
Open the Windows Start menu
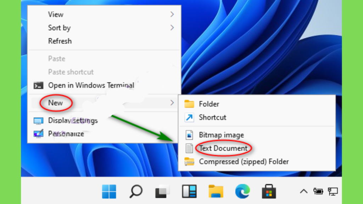pyautogui.click(x=109, y=192)
